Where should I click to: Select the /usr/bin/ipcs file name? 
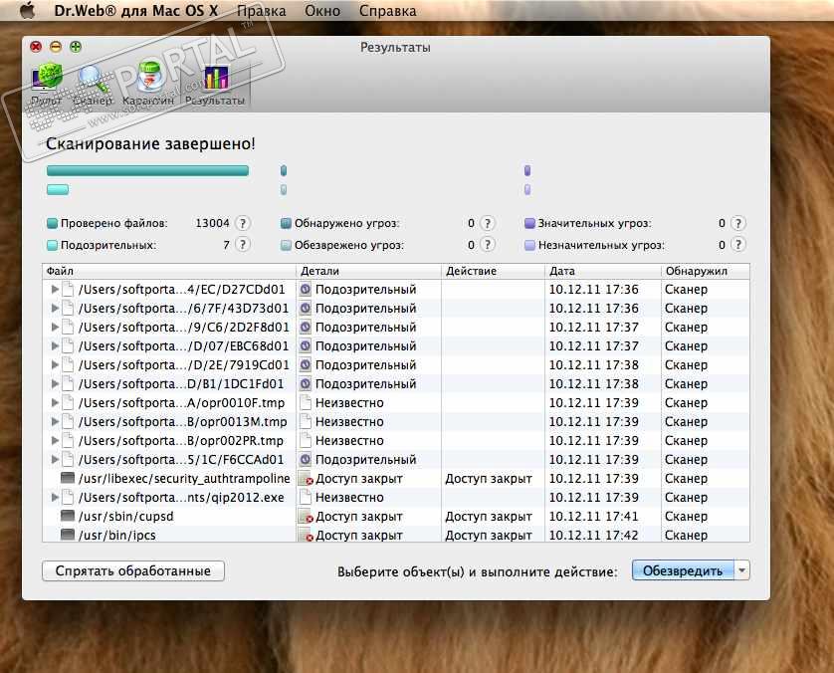117,536
